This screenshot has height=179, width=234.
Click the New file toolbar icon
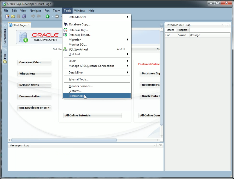click(7, 16)
